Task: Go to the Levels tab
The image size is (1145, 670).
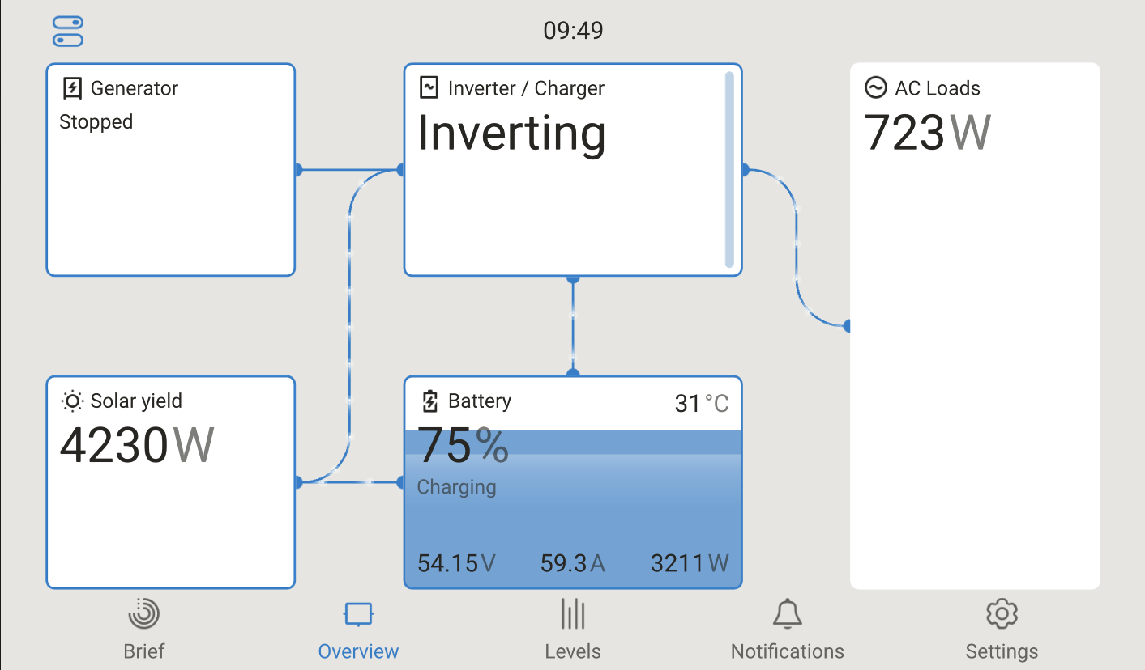Action: pos(573,651)
